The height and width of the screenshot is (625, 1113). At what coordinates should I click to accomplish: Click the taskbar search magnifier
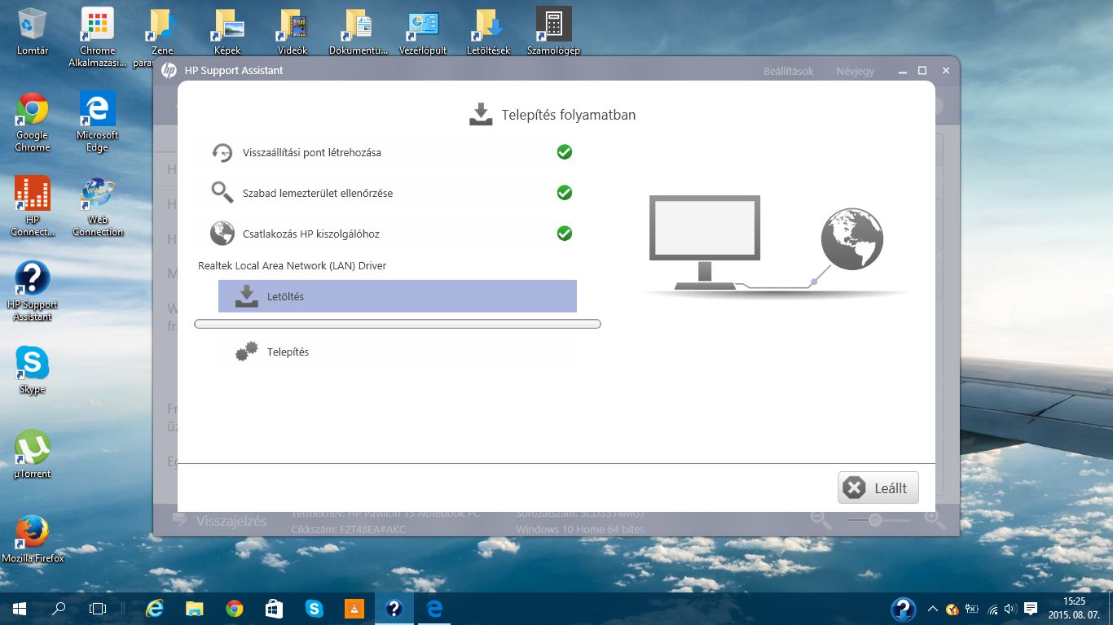(x=59, y=608)
